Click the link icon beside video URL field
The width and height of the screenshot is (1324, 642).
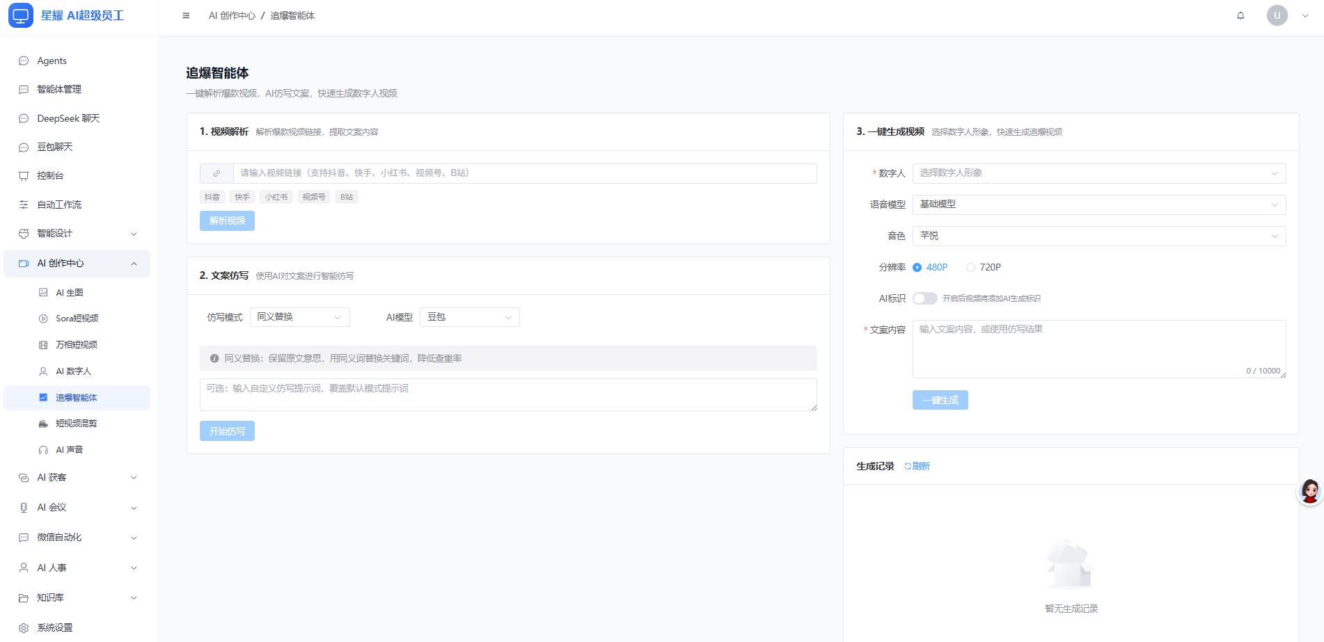click(x=216, y=173)
